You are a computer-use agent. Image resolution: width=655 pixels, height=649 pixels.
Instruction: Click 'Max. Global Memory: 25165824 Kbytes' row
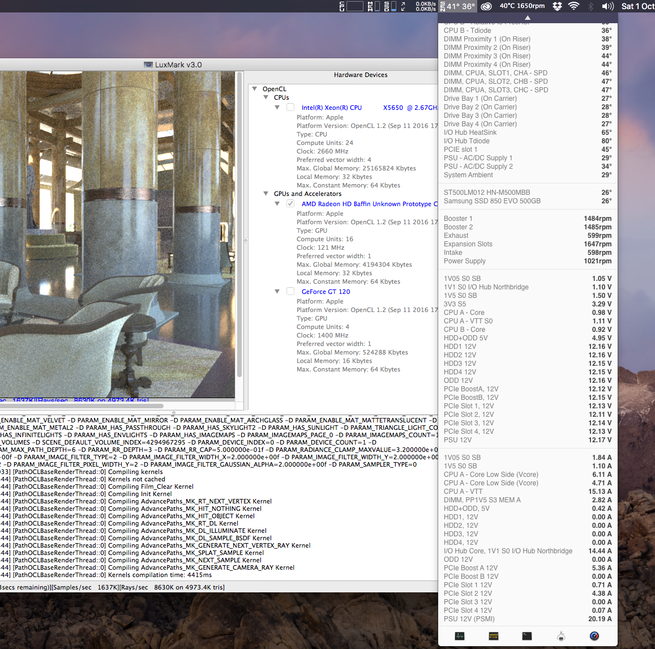tap(356, 168)
